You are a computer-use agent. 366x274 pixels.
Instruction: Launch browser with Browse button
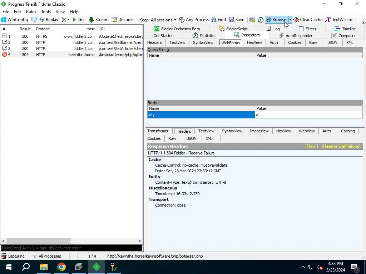click(x=276, y=20)
